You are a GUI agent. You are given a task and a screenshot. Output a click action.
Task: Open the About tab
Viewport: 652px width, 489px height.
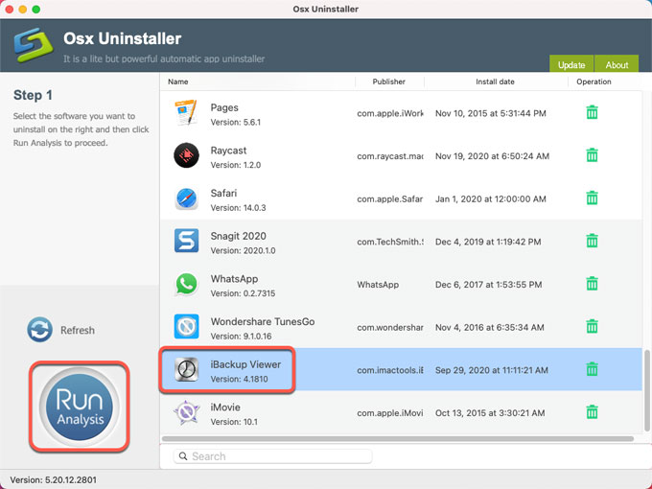click(x=617, y=64)
